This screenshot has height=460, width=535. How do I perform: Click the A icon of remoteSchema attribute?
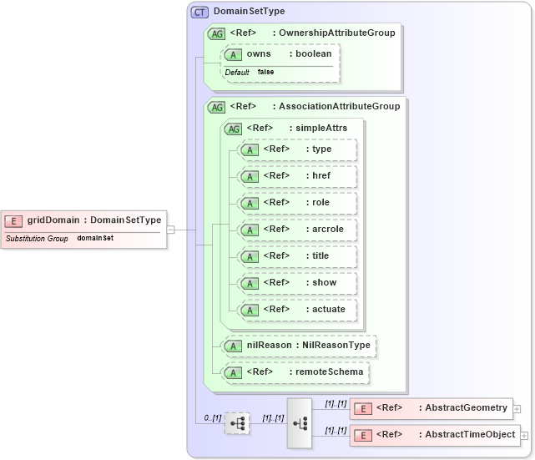[x=233, y=373]
